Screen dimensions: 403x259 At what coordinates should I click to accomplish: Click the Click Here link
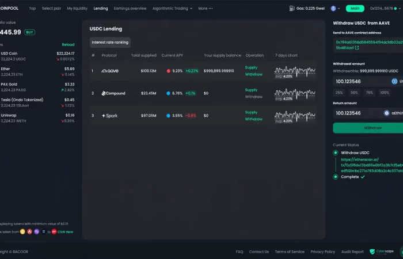point(65,232)
